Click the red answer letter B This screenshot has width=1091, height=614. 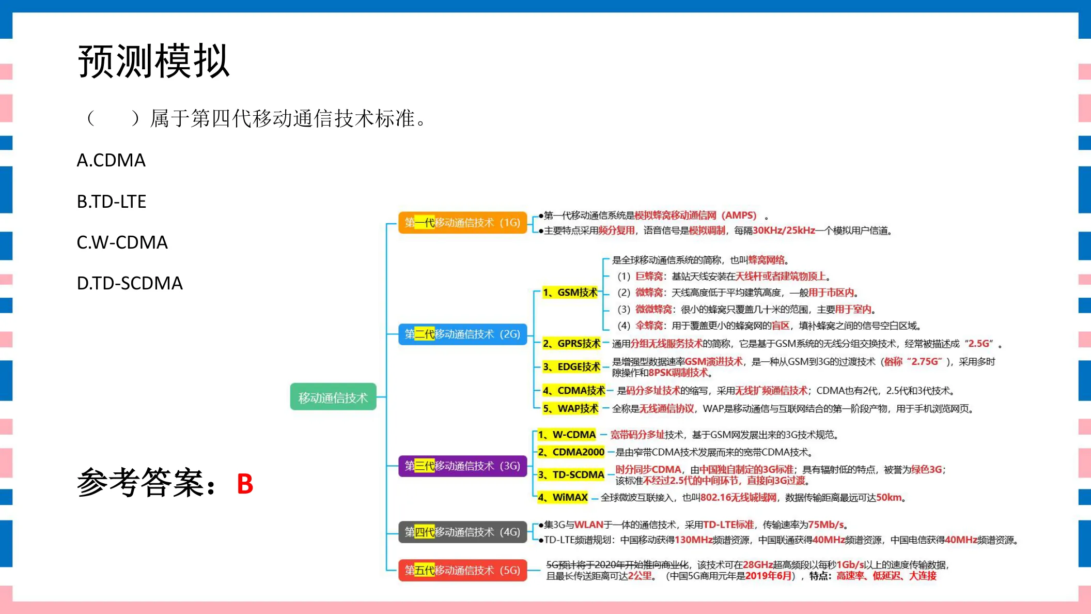pyautogui.click(x=245, y=484)
